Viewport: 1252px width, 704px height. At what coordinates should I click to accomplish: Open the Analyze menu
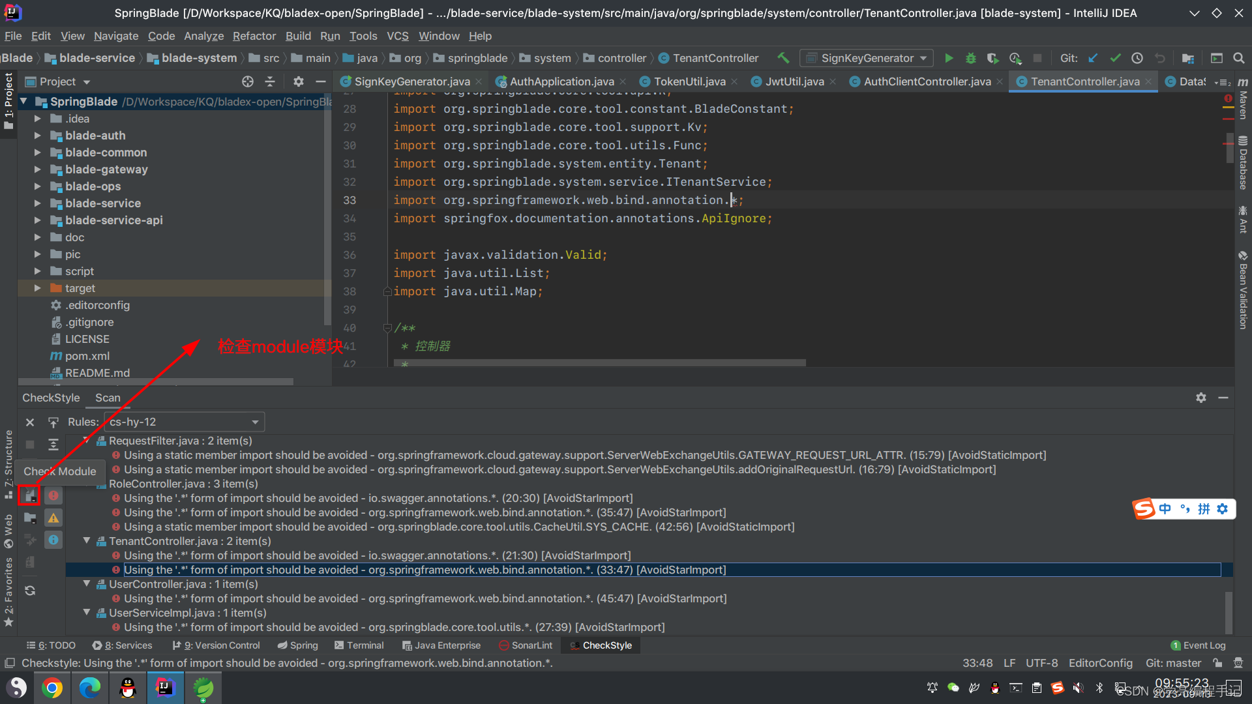(x=203, y=36)
